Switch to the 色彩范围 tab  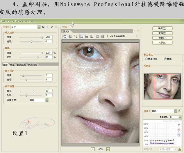(33, 65)
